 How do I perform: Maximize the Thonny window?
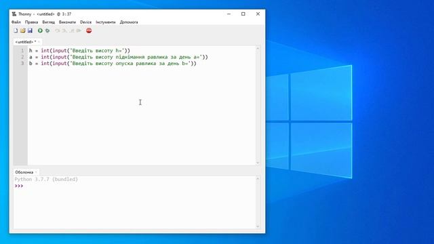(243, 14)
